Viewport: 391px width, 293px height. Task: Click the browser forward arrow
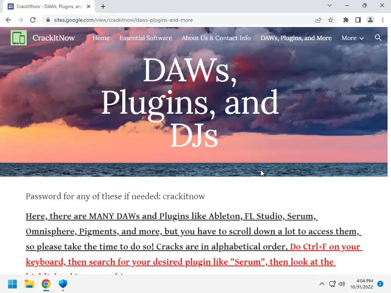[x=21, y=20]
